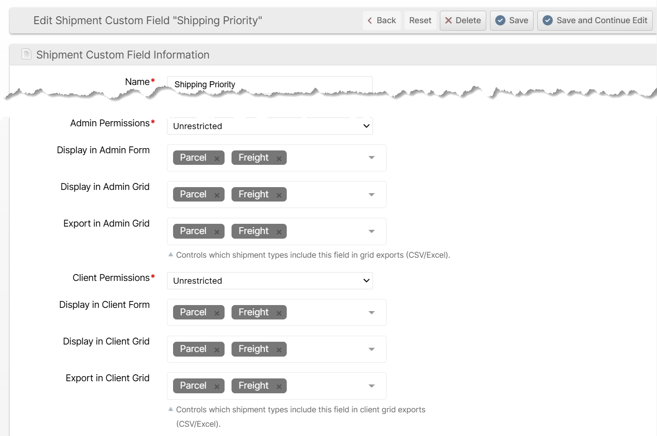Click the Shipment Custom Field Information header icon
Viewport: 657px width, 436px height.
pyautogui.click(x=26, y=55)
